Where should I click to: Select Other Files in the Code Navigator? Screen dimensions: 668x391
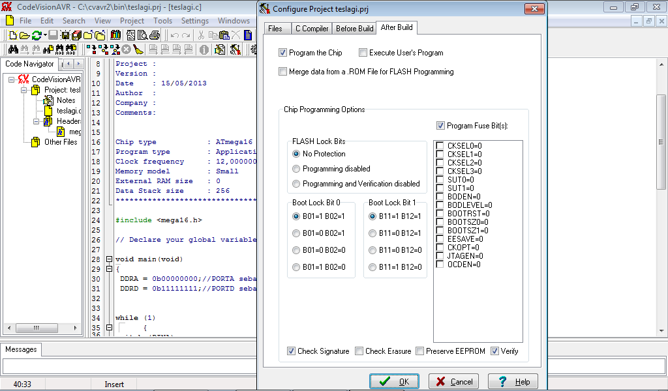(x=61, y=142)
